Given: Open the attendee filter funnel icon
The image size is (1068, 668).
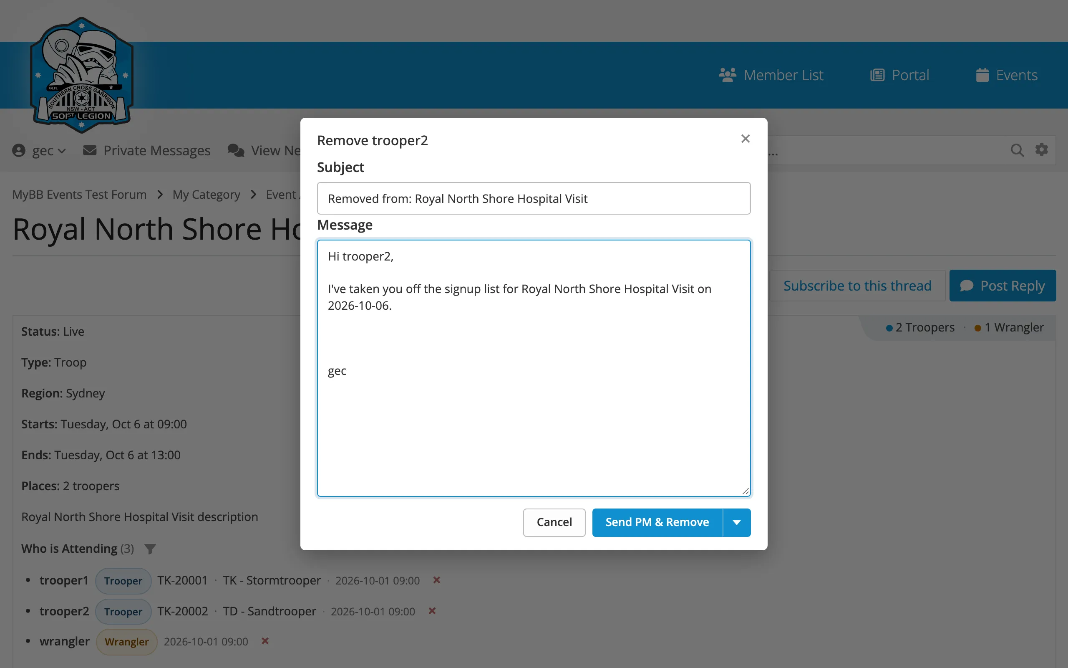Looking at the screenshot, I should (150, 549).
